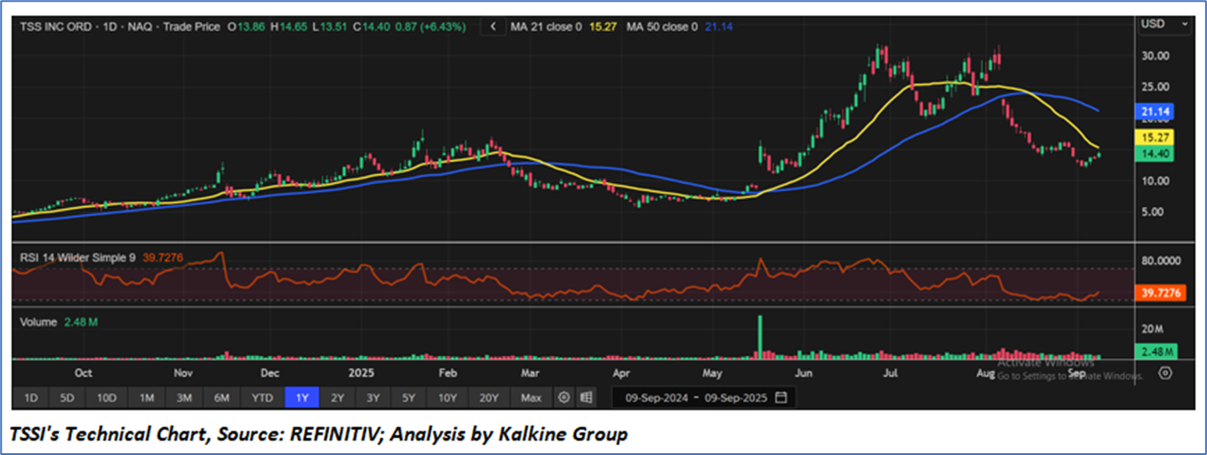Click the May time axis label
The image size is (1207, 455).
(x=712, y=373)
